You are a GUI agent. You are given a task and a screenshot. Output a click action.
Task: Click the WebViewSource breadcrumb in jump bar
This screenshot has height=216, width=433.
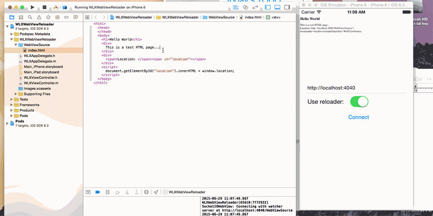[221, 17]
